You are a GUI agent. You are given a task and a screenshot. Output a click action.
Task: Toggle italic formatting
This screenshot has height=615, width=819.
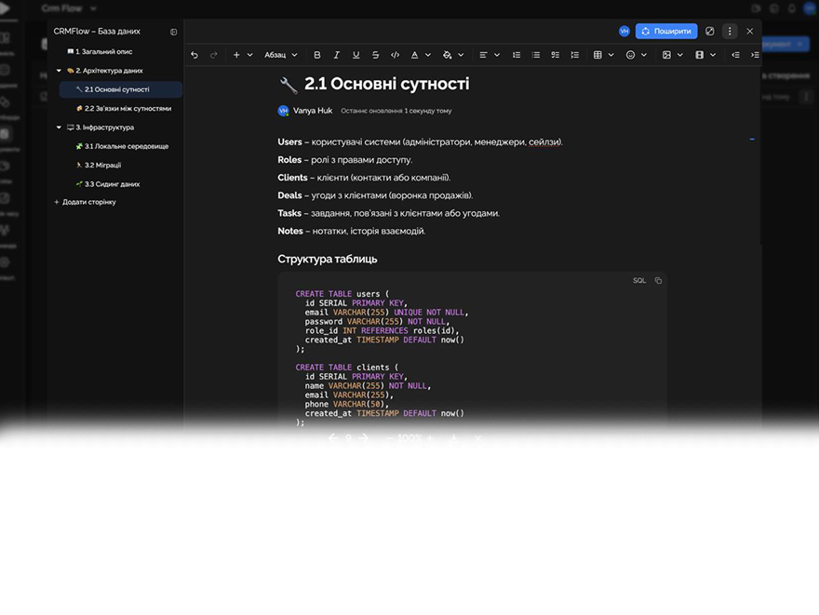pyautogui.click(x=337, y=55)
